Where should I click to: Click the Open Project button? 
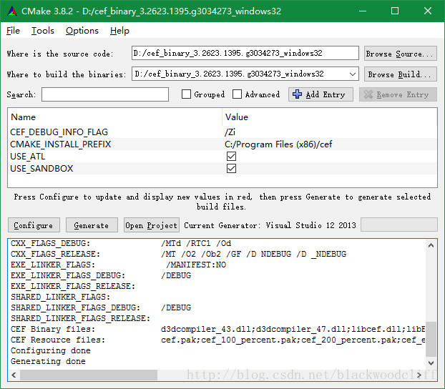[151, 225]
